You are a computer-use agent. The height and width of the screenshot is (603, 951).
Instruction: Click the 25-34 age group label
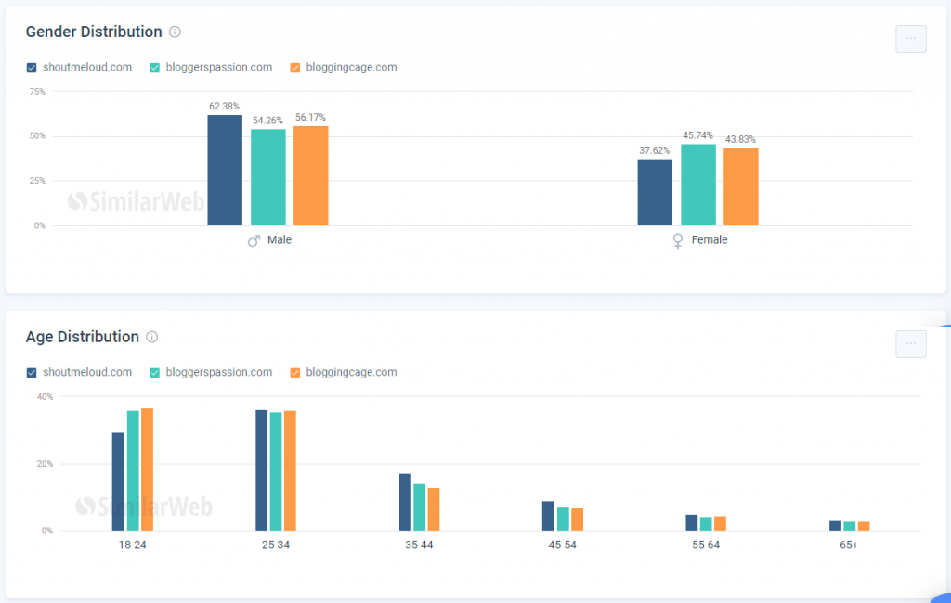275,545
